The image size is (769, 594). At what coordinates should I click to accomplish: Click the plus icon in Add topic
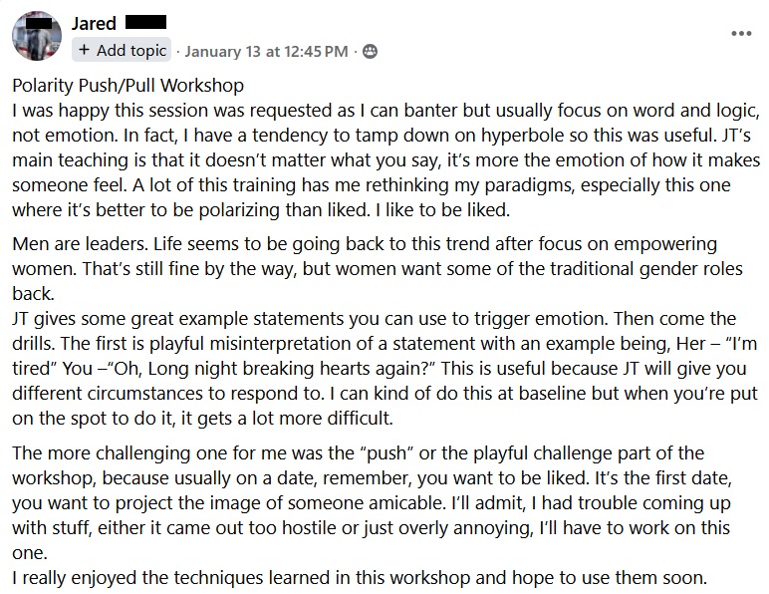(85, 50)
